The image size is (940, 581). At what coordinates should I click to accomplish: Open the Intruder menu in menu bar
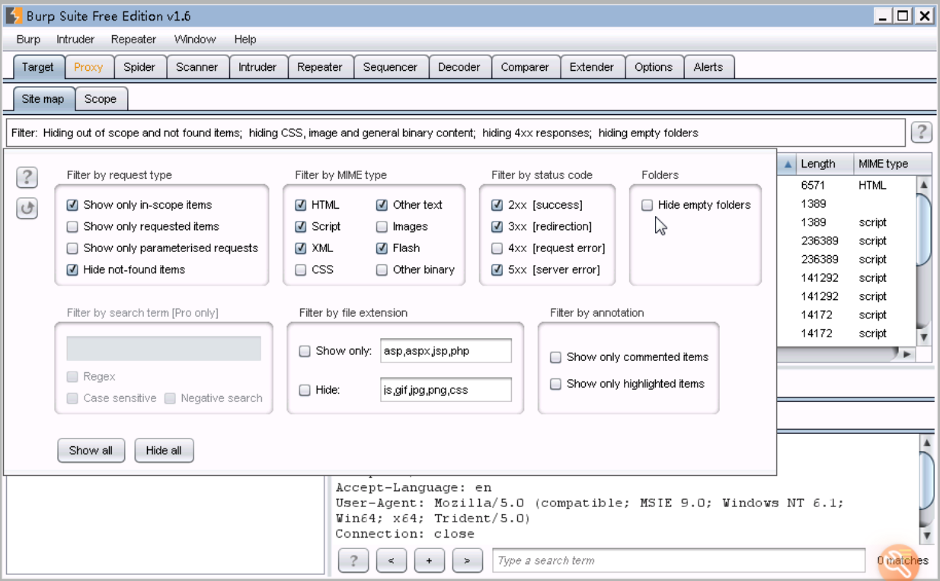(x=75, y=40)
